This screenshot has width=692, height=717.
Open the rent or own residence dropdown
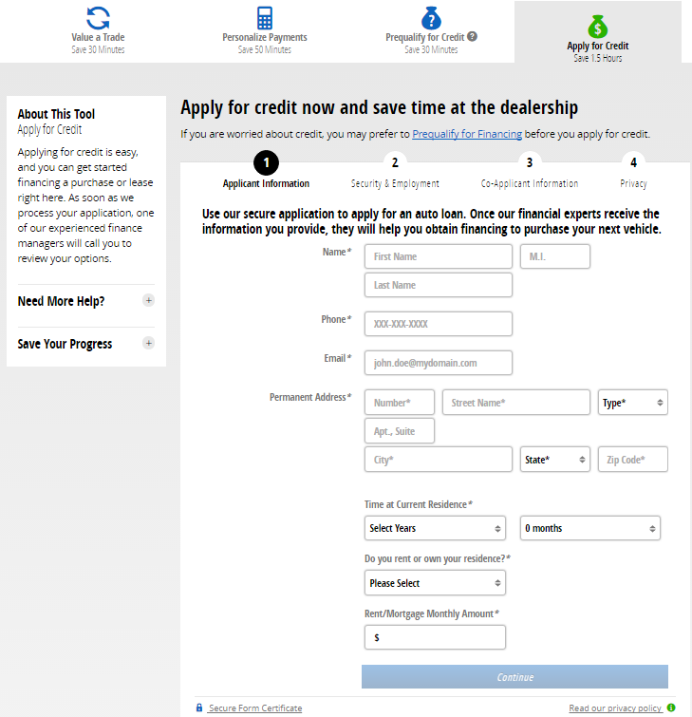tap(435, 583)
